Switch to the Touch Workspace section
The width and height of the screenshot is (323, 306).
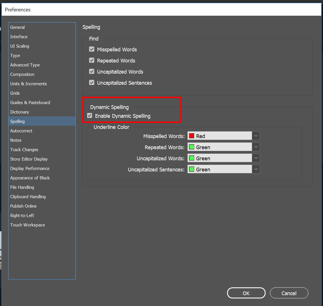(27, 225)
